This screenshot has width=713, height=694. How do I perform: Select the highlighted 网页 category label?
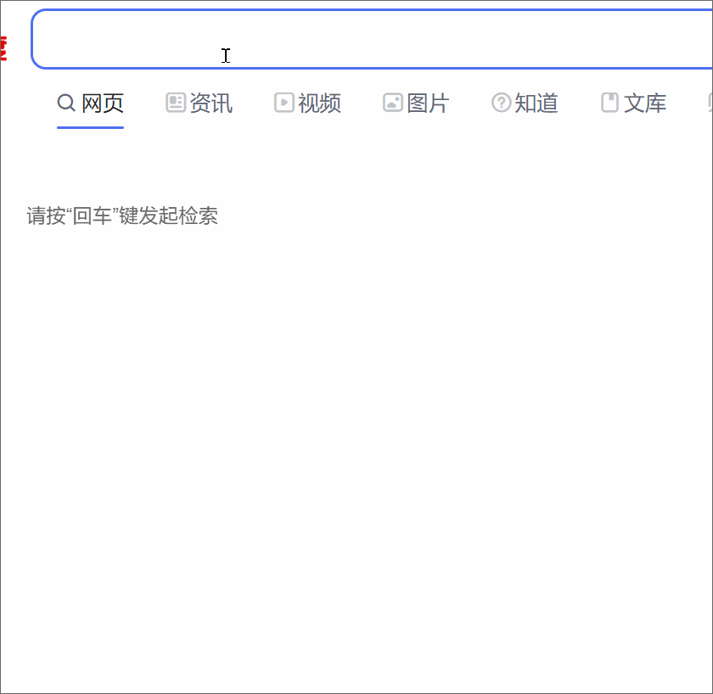pyautogui.click(x=104, y=103)
